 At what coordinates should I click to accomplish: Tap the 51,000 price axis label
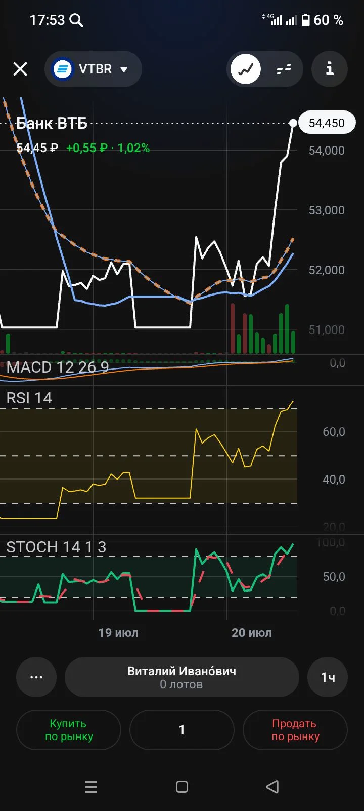coord(327,330)
